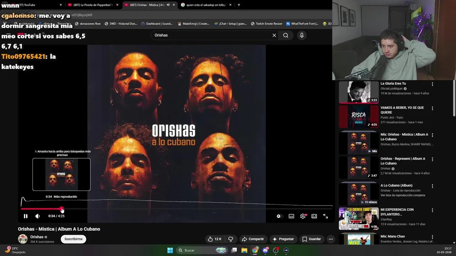This screenshot has height=256, width=456.
Task: Click the YouTube search magnifier button
Action: coord(286,35)
